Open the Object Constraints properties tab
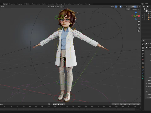This screenshot has width=151, height=113. (143, 73)
